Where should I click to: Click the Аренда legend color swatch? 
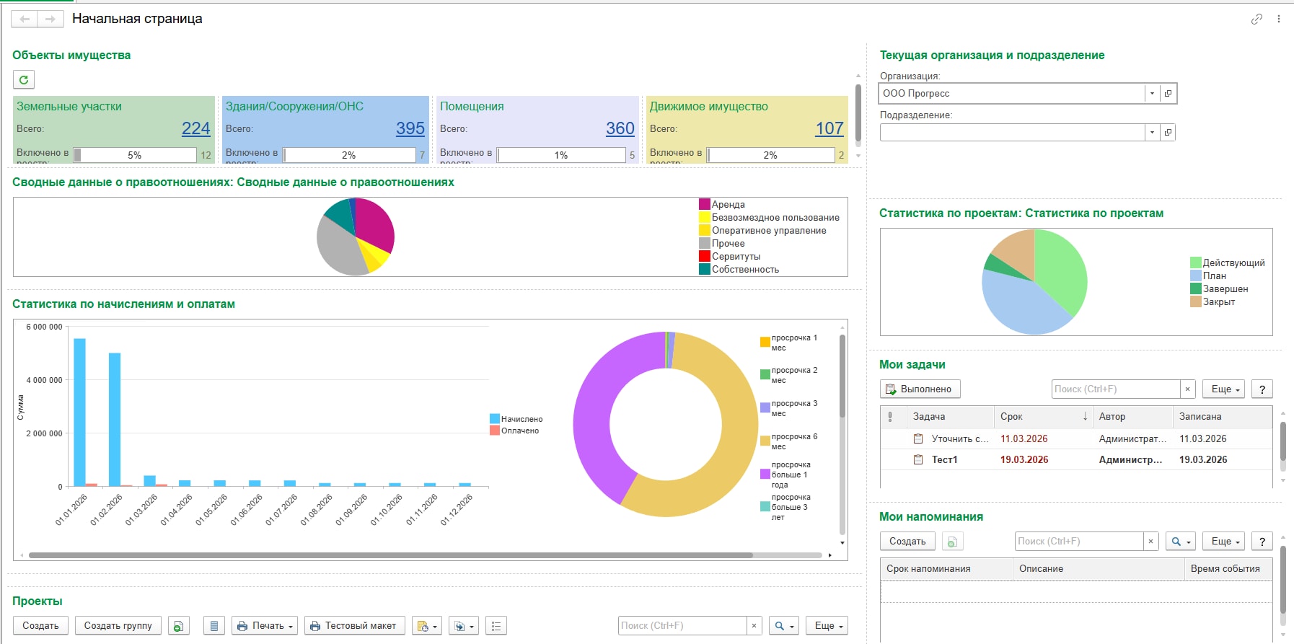click(x=705, y=205)
